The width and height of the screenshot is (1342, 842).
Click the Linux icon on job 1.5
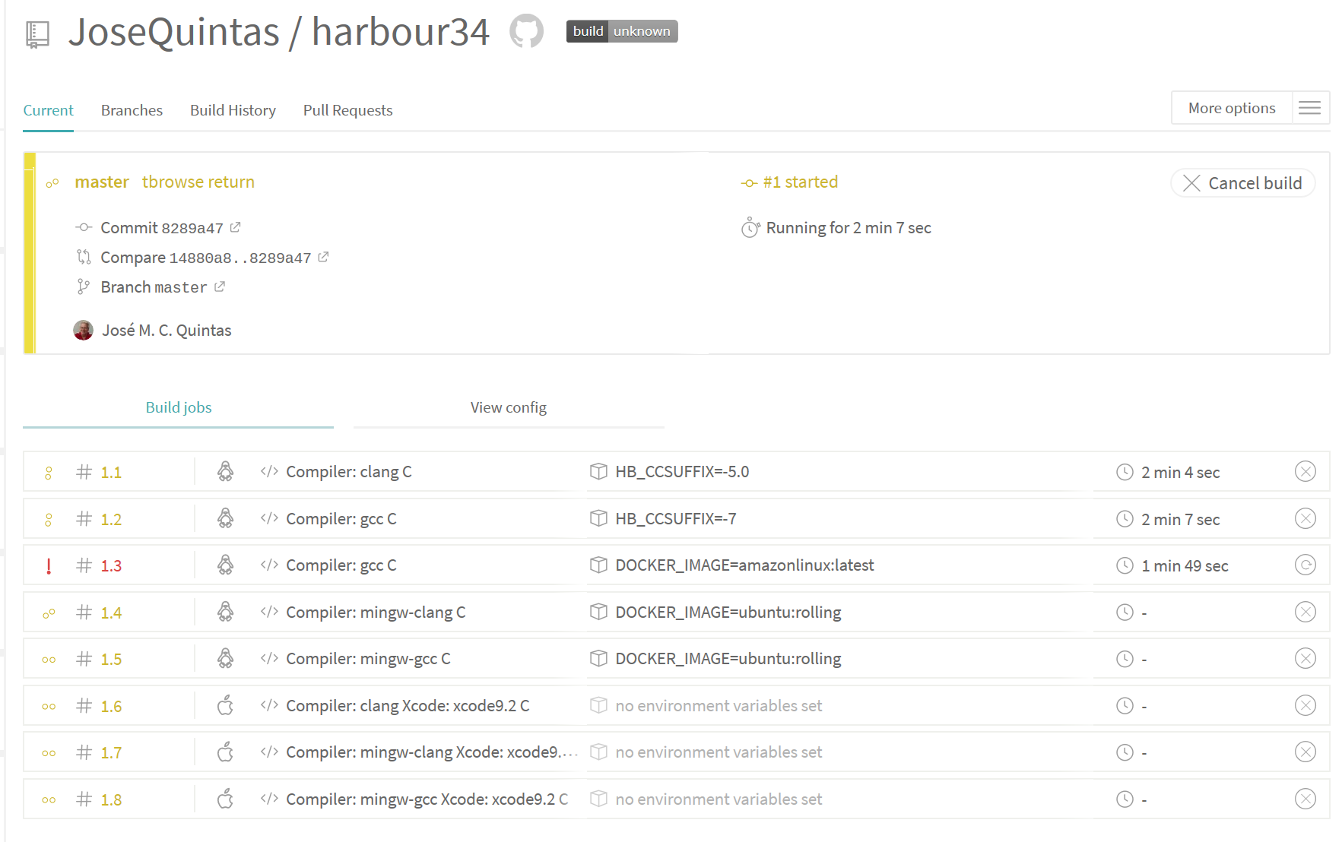pyautogui.click(x=225, y=659)
